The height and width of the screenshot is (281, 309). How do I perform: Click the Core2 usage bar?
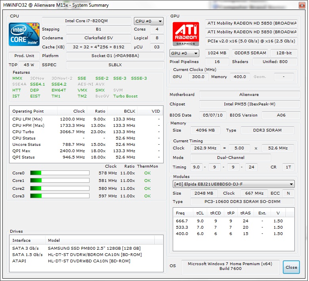click(60, 188)
